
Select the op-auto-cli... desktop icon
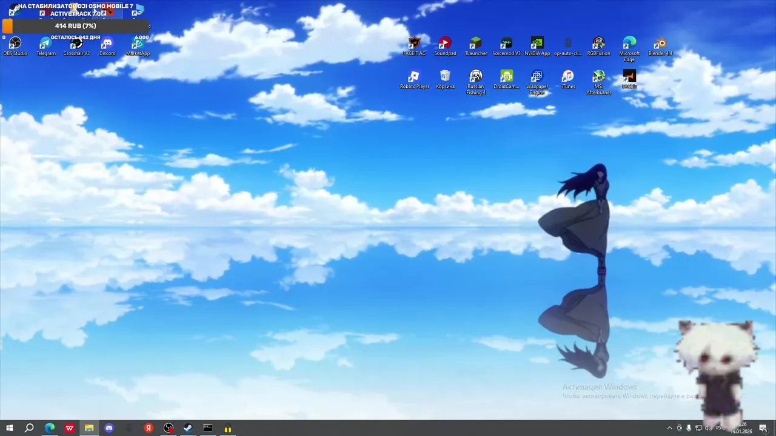(x=568, y=46)
